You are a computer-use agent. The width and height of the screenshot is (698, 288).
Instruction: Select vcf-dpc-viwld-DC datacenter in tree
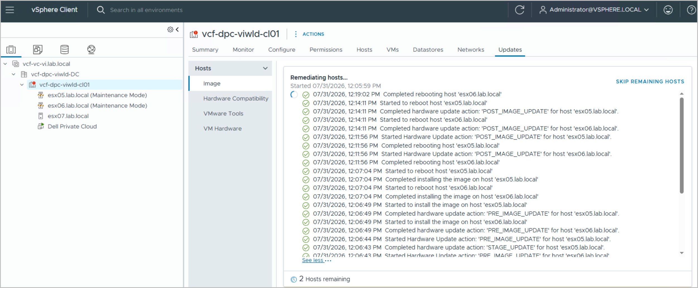pos(55,74)
